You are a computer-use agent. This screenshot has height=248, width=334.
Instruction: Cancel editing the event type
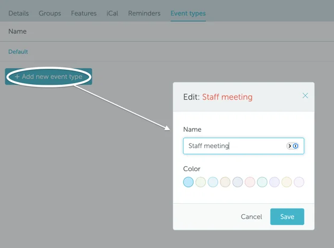251,217
